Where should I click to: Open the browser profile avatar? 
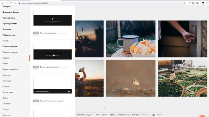203,3
